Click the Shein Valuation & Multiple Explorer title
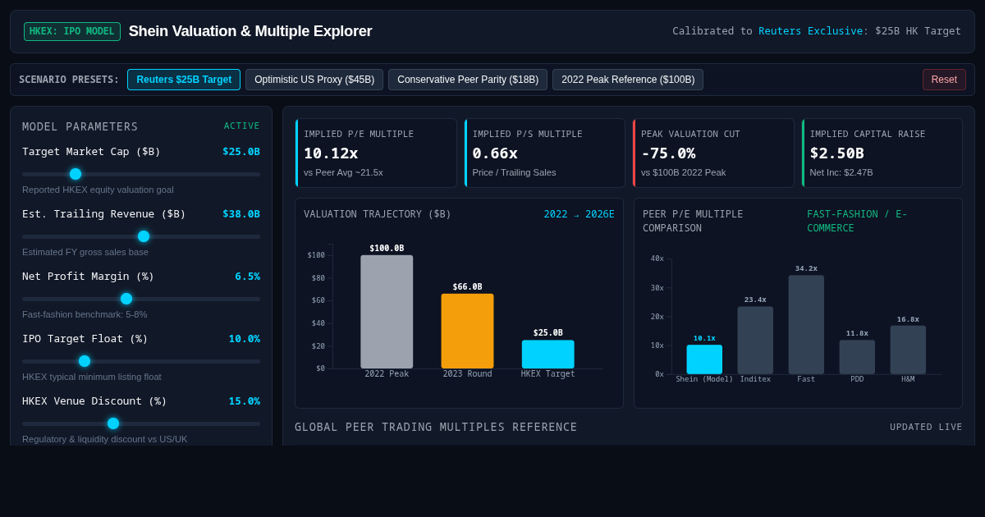 coord(250,31)
